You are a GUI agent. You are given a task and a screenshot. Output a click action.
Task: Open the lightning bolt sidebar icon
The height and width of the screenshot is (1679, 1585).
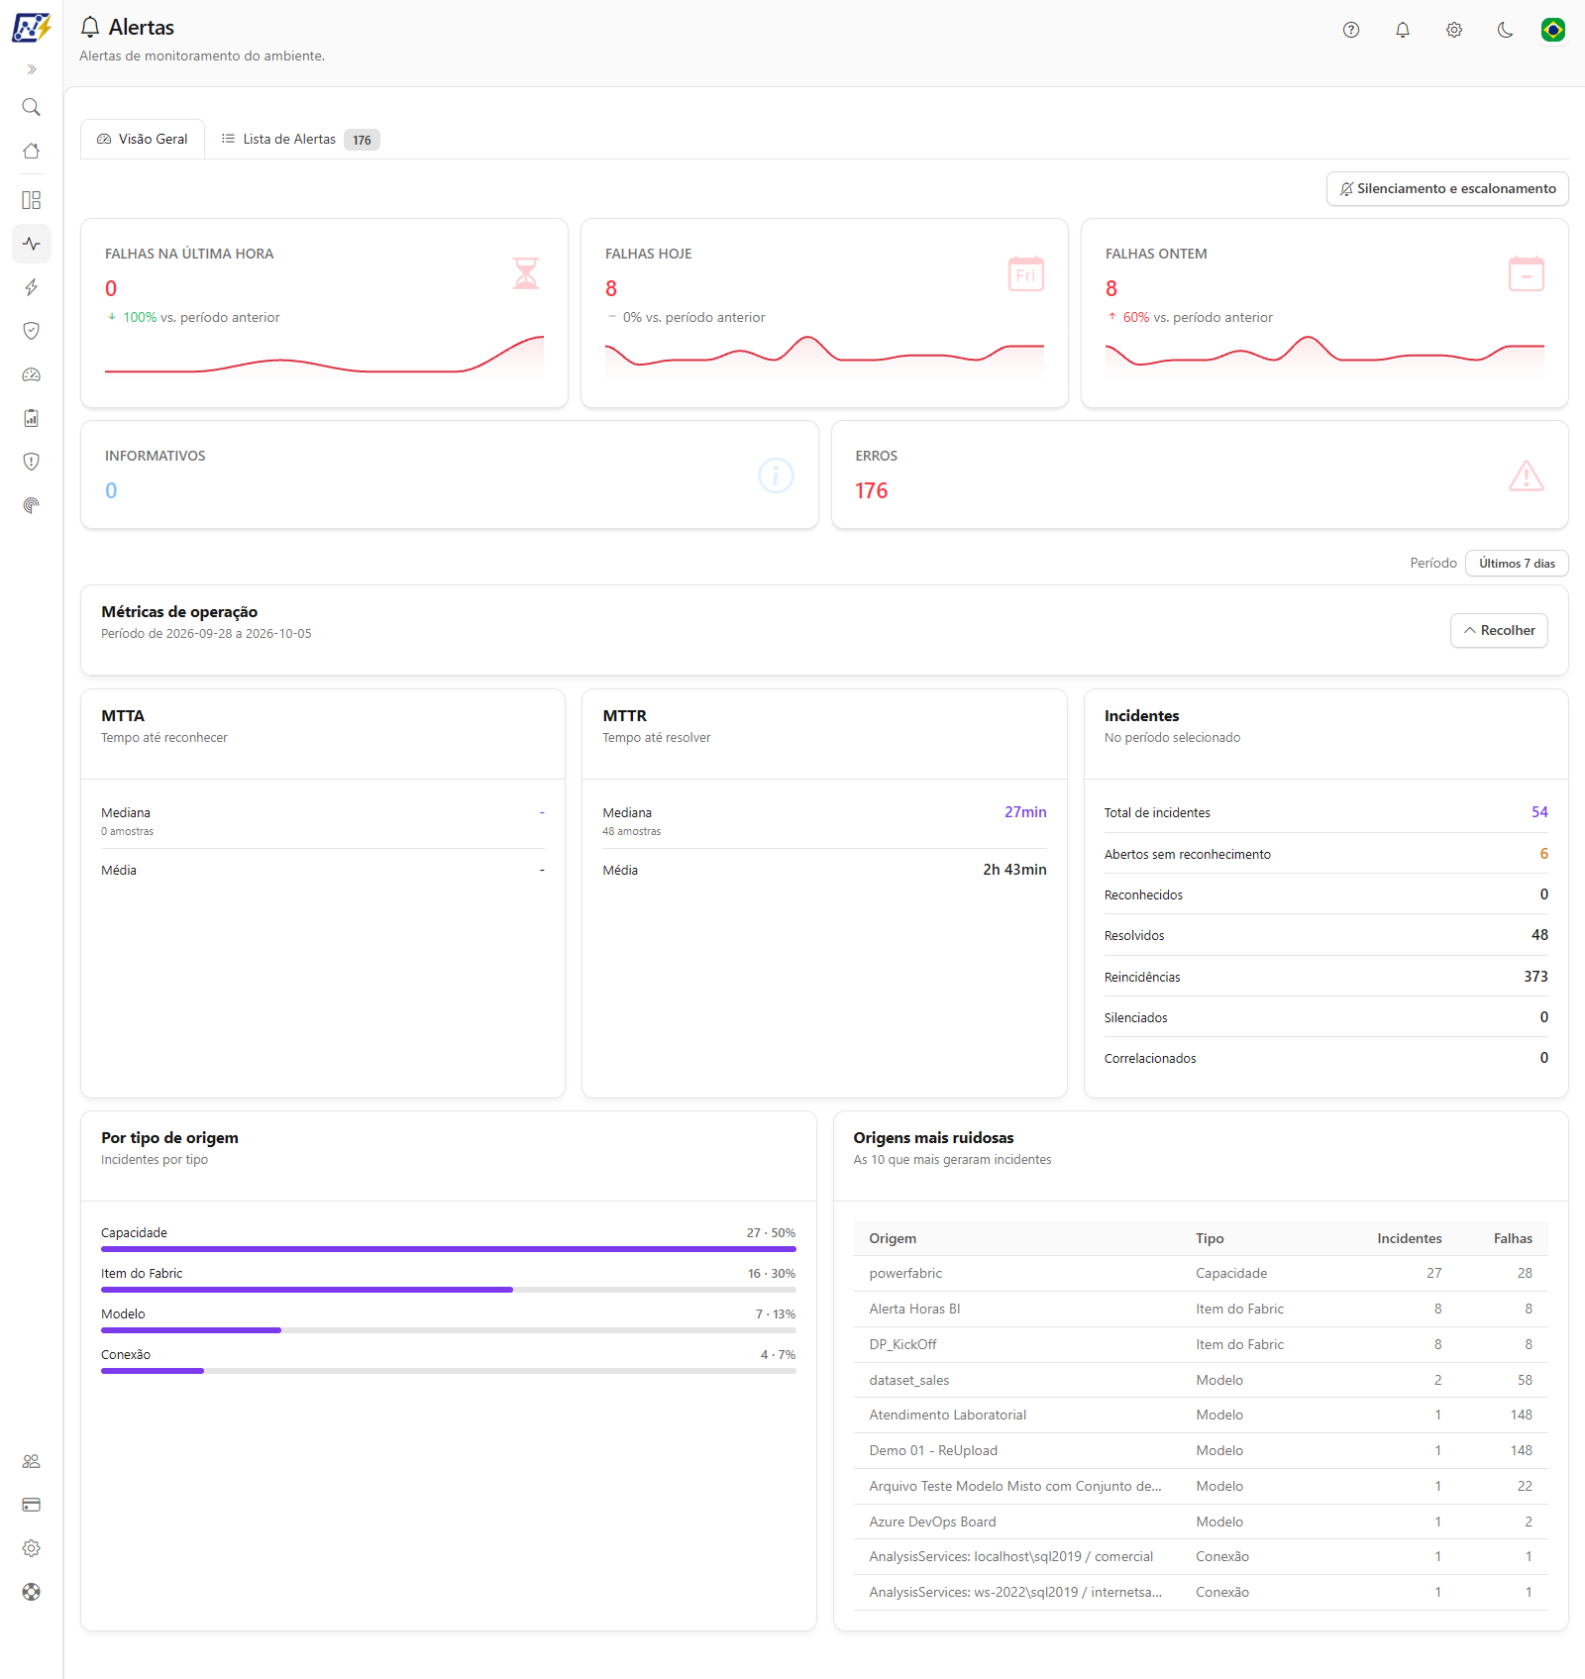pyautogui.click(x=31, y=287)
